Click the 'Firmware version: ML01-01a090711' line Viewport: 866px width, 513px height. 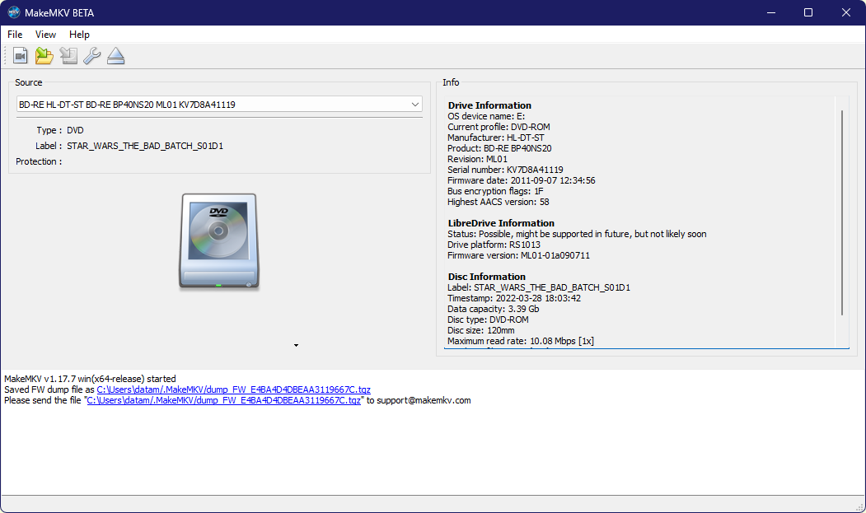(518, 255)
